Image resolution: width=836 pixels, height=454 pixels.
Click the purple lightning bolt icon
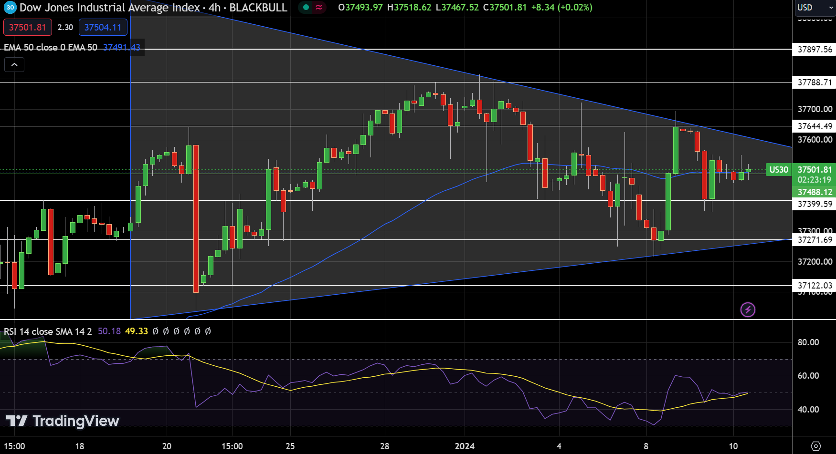click(x=748, y=310)
